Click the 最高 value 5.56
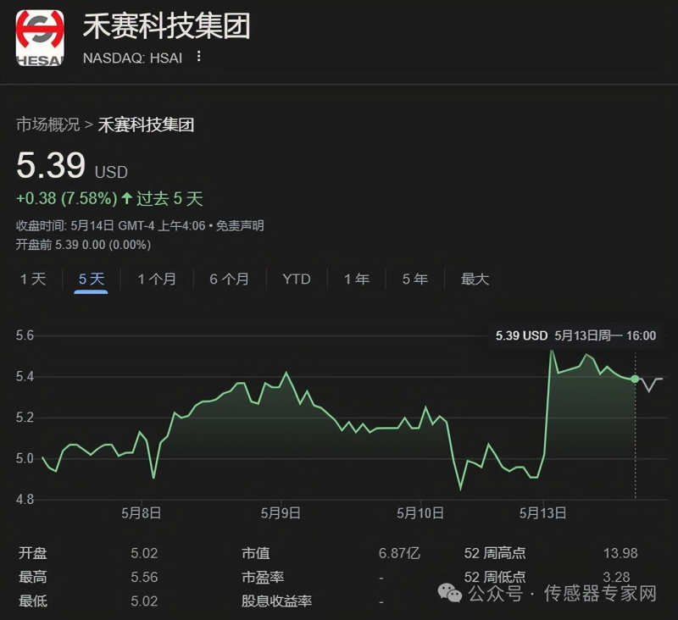The height and width of the screenshot is (620, 678). point(144,577)
